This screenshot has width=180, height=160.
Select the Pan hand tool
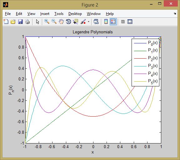(x=61, y=22)
